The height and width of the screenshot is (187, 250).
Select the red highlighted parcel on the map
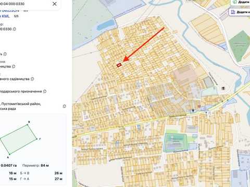(x=119, y=65)
